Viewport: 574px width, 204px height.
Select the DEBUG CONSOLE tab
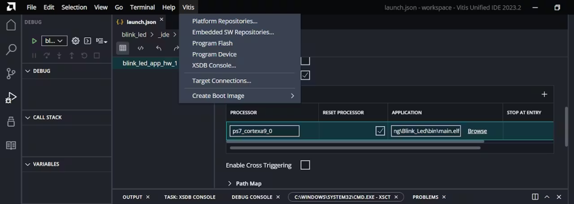pos(252,197)
